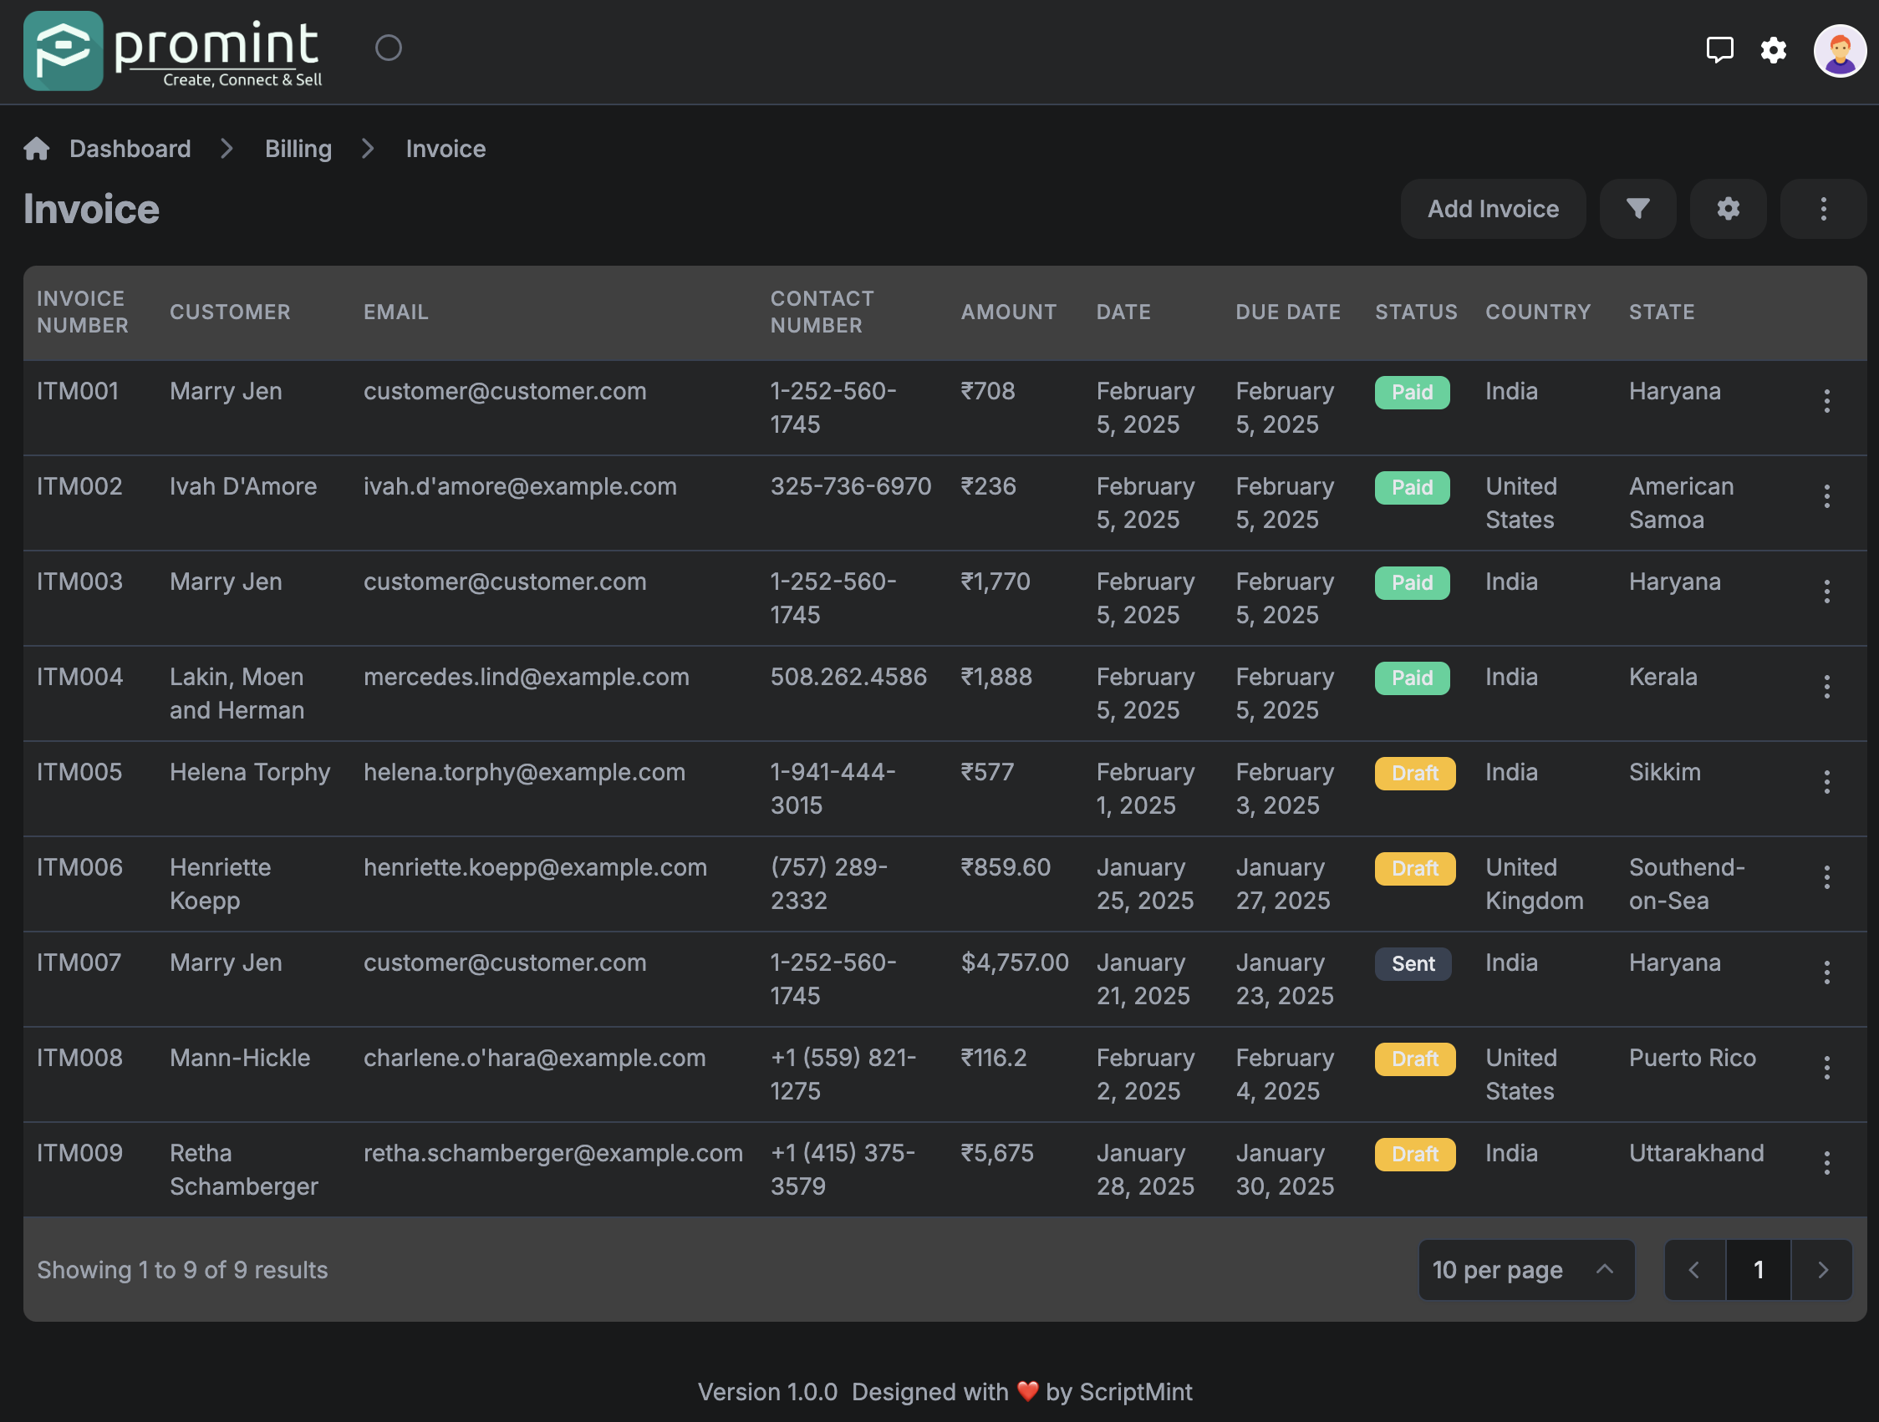1879x1422 pixels.
Task: Open settings gear in top header
Action: pyautogui.click(x=1773, y=50)
